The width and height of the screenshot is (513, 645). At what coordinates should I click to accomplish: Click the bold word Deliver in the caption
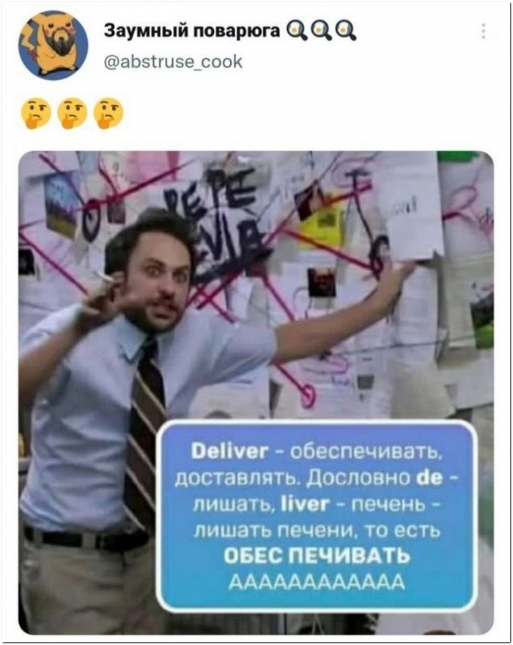[x=229, y=452]
